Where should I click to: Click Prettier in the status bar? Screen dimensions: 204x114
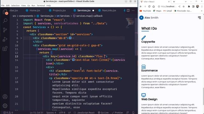(117, 113)
